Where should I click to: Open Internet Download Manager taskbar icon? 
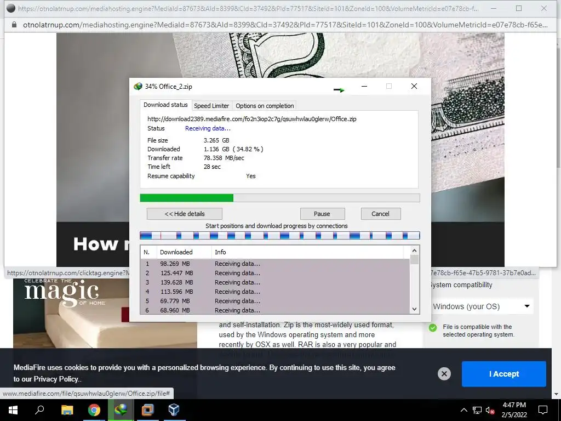click(x=121, y=410)
